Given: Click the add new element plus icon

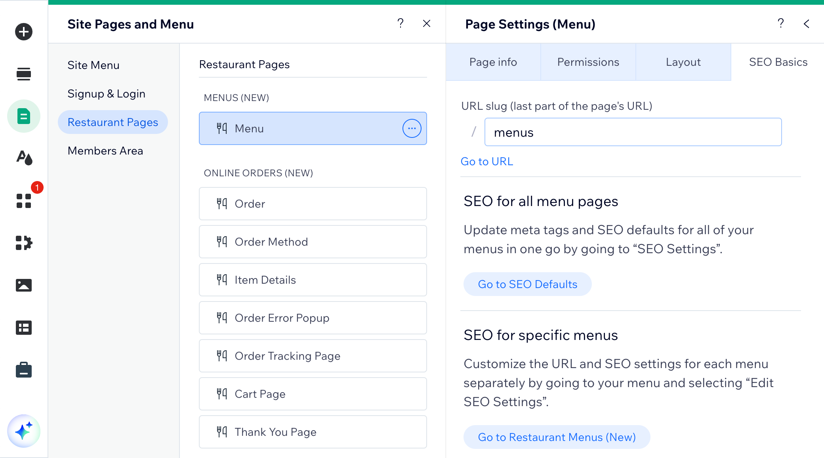Looking at the screenshot, I should [24, 32].
